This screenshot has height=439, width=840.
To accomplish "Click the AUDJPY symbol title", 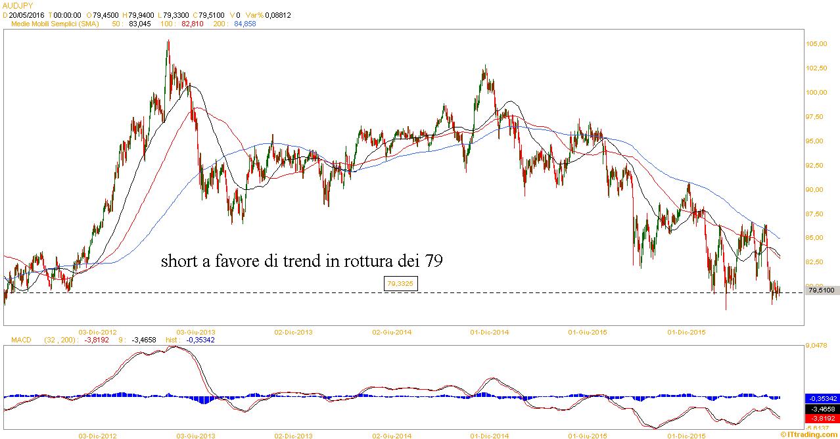I will [x=18, y=5].
